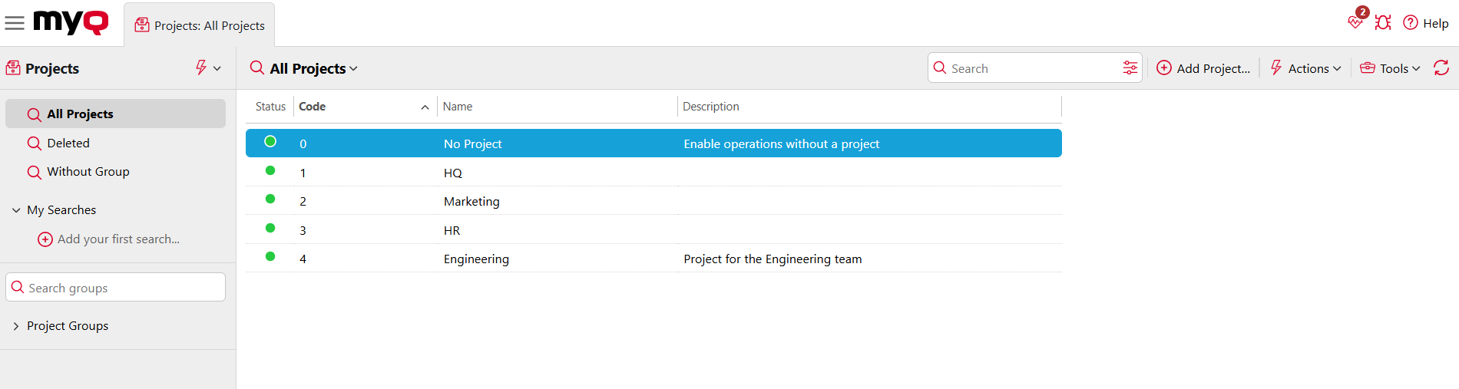Switch to the Projects: All Projects tab

click(x=200, y=25)
